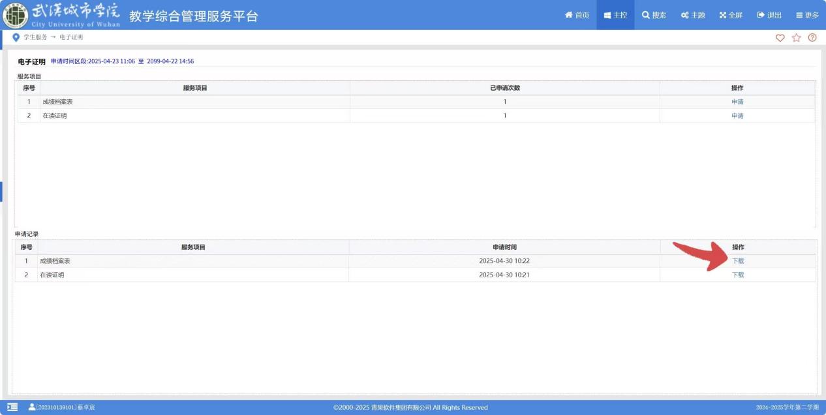Enter 全屏 fullscreen mode
This screenshot has width=826, height=415.
pos(731,15)
